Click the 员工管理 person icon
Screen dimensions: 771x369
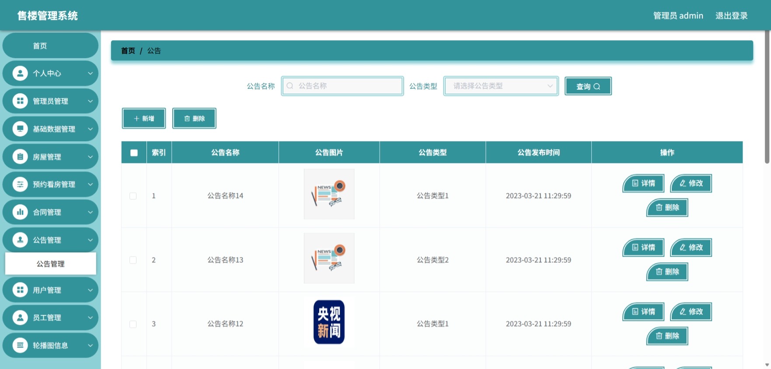20,317
